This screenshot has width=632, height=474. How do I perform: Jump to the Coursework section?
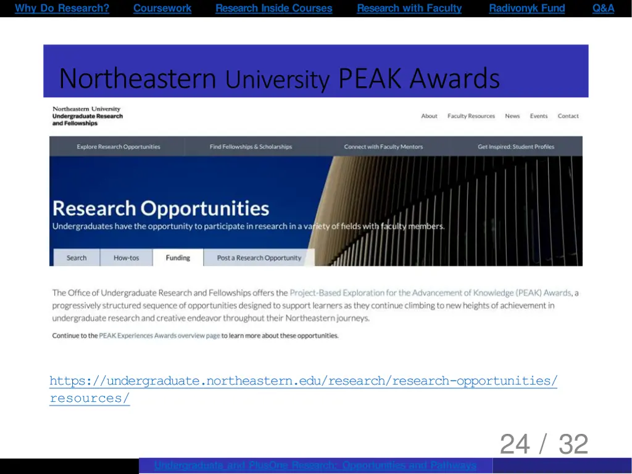coord(162,8)
